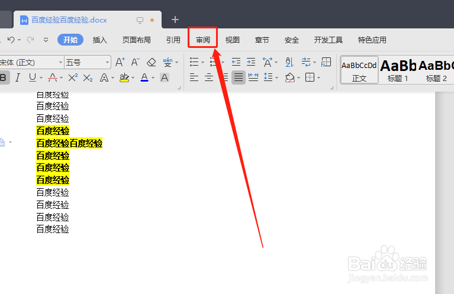Click the tab stops grid icon
454x294 pixels.
[326, 62]
